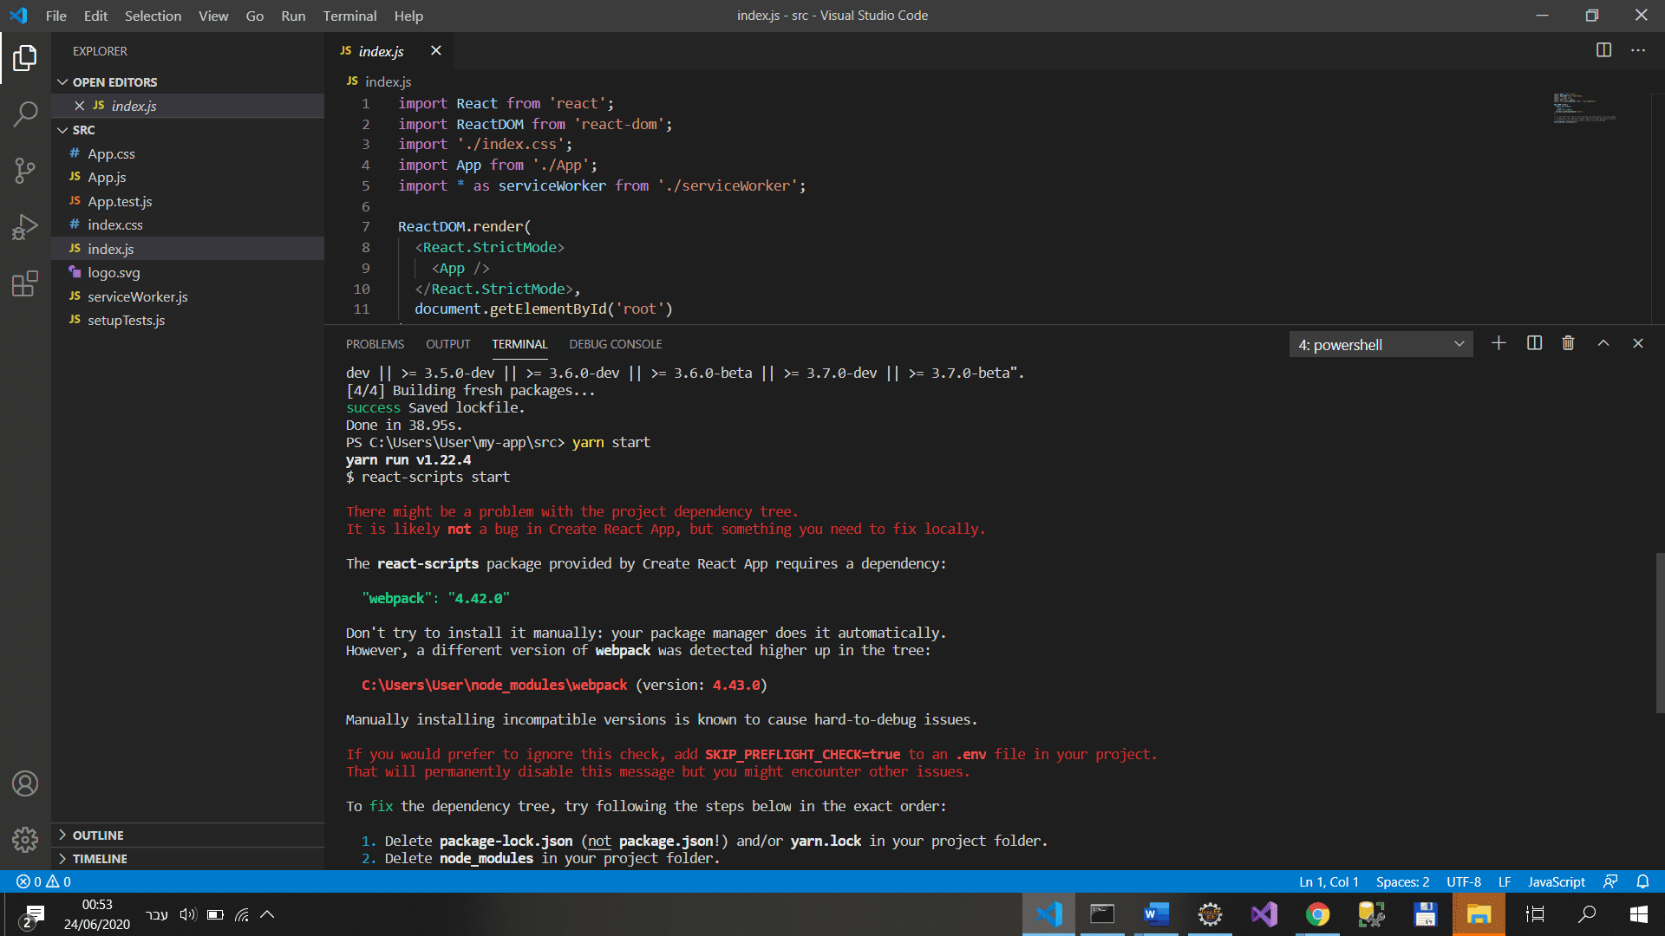Open the View menu
This screenshot has height=936, width=1665.
213,16
